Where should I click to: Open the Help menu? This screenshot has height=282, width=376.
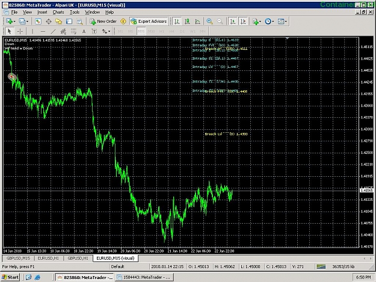pyautogui.click(x=109, y=12)
